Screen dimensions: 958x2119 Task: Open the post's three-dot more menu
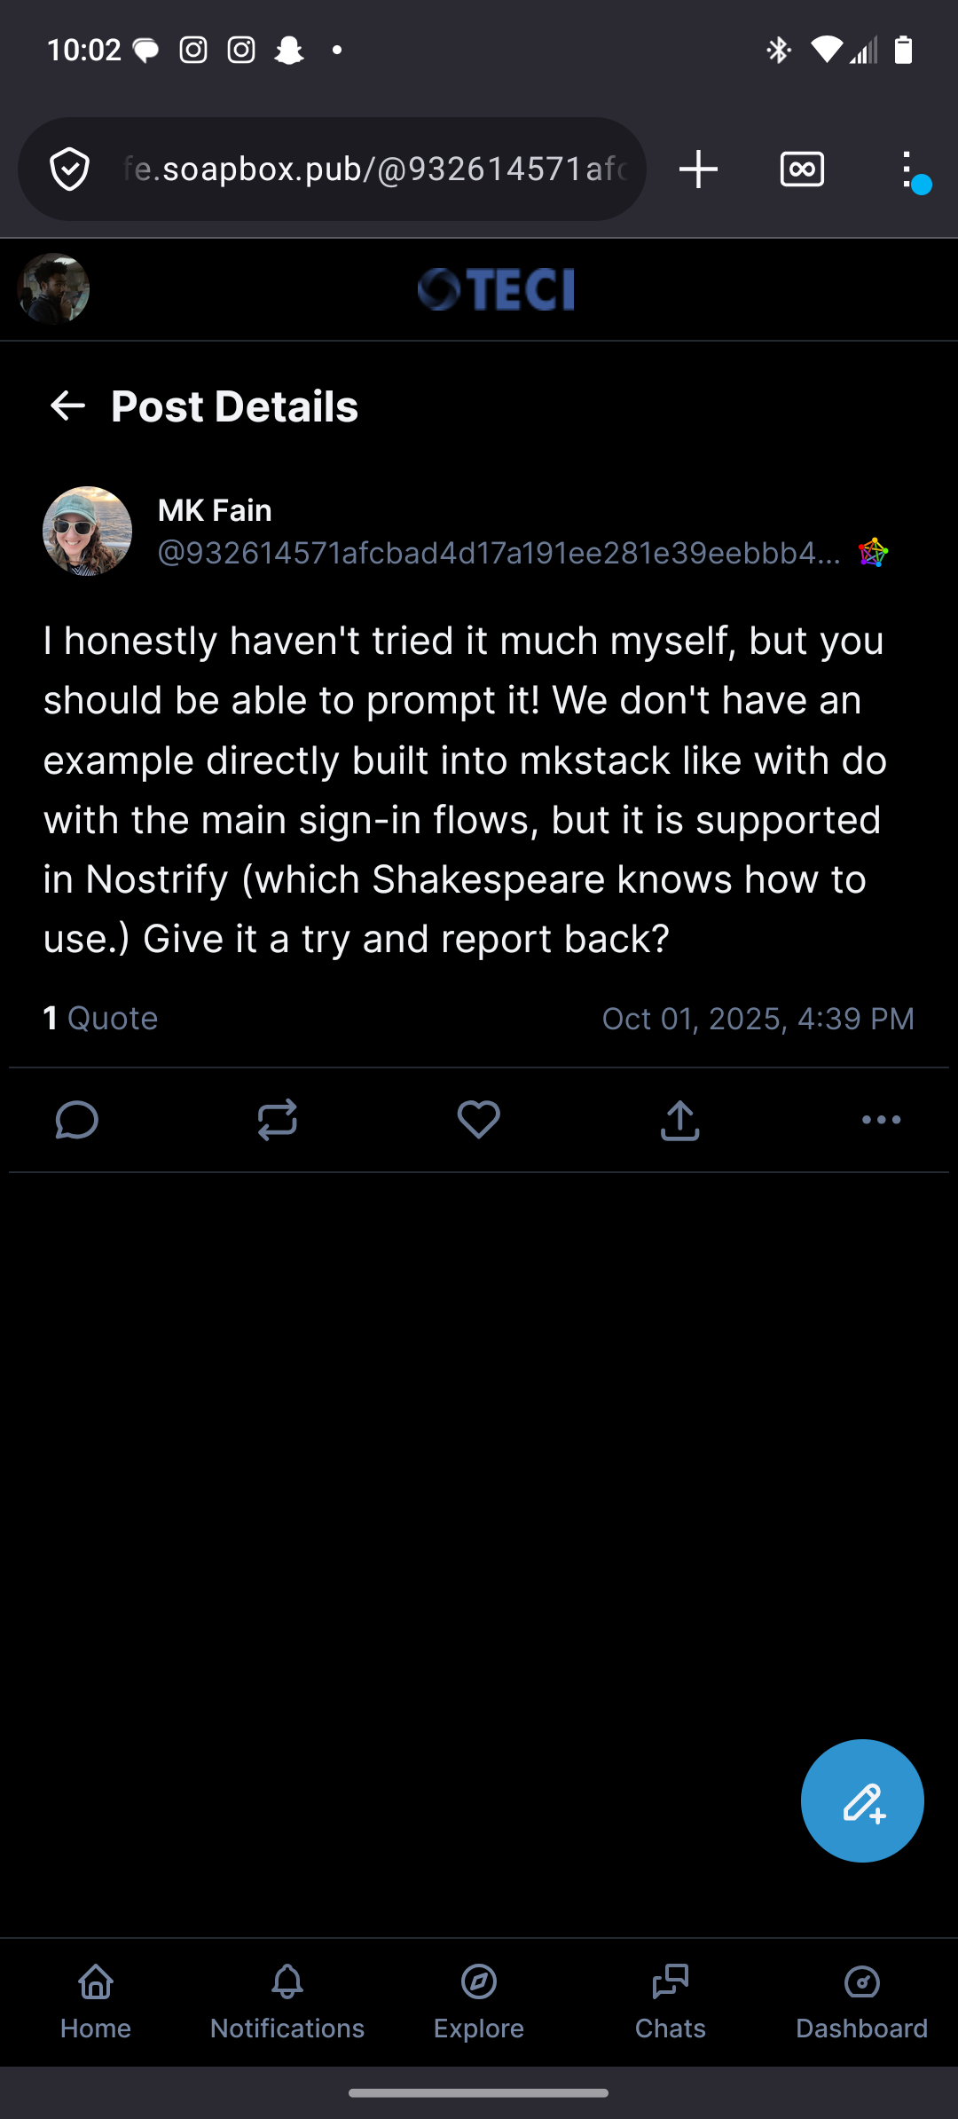coord(881,1120)
